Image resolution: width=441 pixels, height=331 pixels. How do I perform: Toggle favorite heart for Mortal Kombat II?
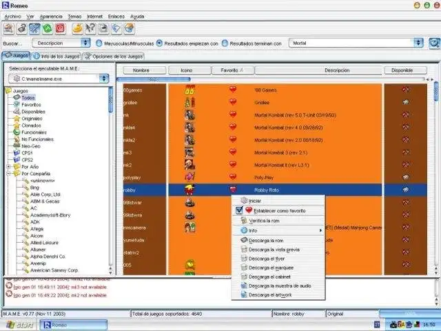pos(233,164)
